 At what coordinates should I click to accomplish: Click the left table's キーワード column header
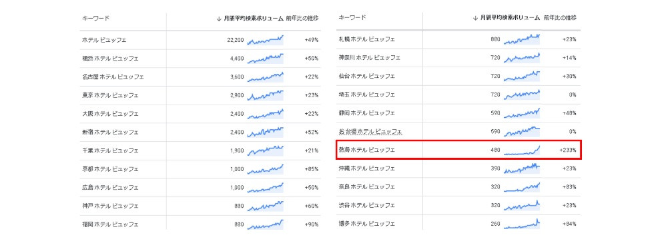coord(95,19)
